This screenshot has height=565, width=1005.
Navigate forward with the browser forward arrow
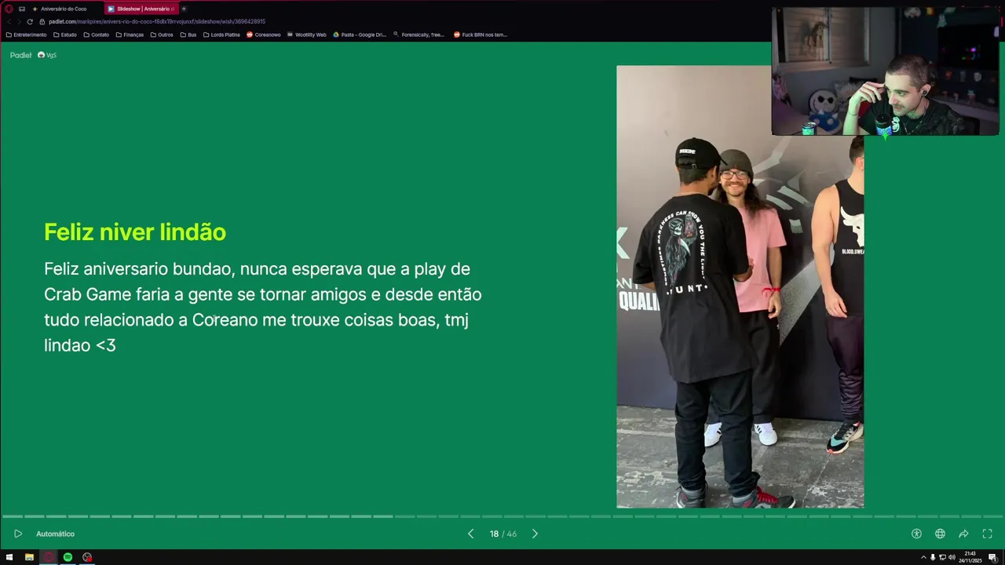pyautogui.click(x=19, y=21)
